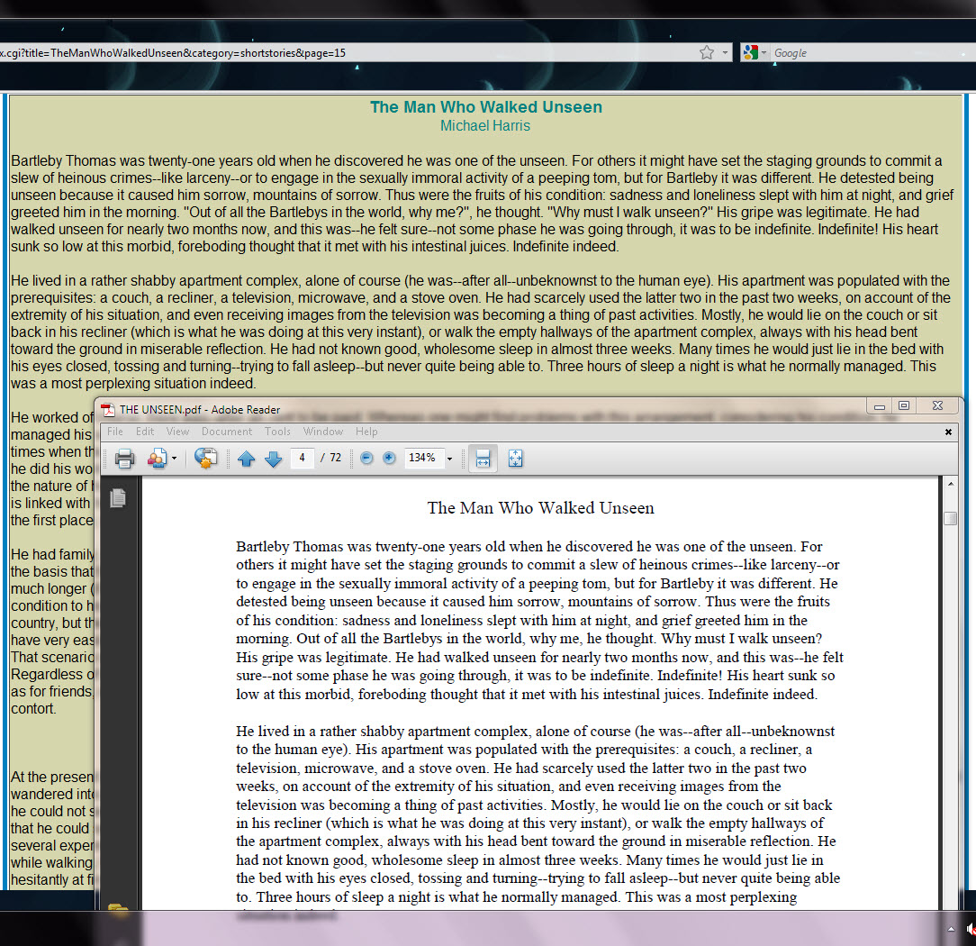Open the Tools menu in Adobe Reader
Image resolution: width=976 pixels, height=946 pixels.
point(277,432)
